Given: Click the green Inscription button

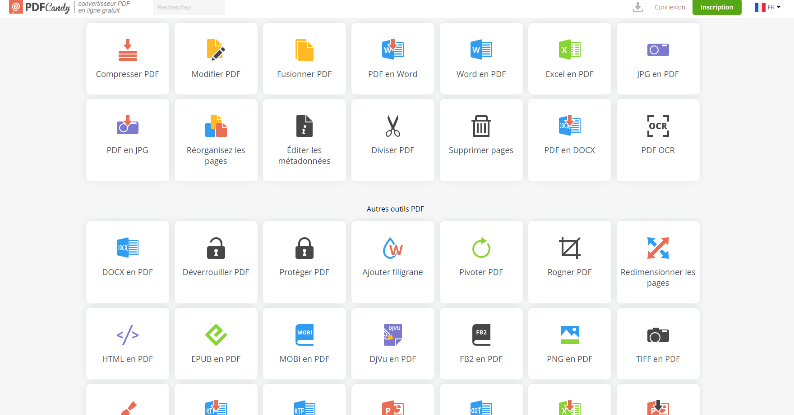Looking at the screenshot, I should click(716, 7).
